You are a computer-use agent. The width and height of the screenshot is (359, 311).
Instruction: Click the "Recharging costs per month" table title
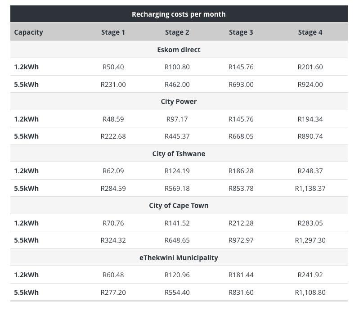[179, 14]
